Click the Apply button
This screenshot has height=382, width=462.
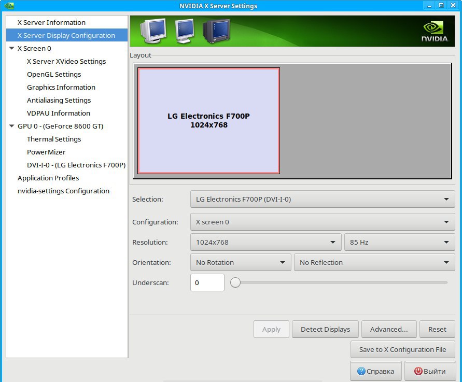tap(271, 329)
